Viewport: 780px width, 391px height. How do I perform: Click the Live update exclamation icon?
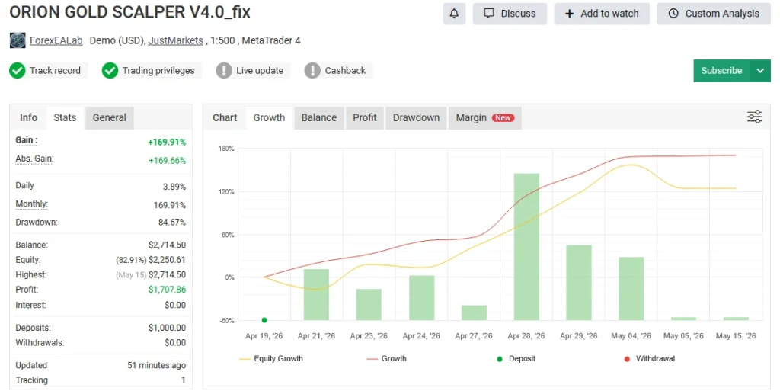pos(224,71)
